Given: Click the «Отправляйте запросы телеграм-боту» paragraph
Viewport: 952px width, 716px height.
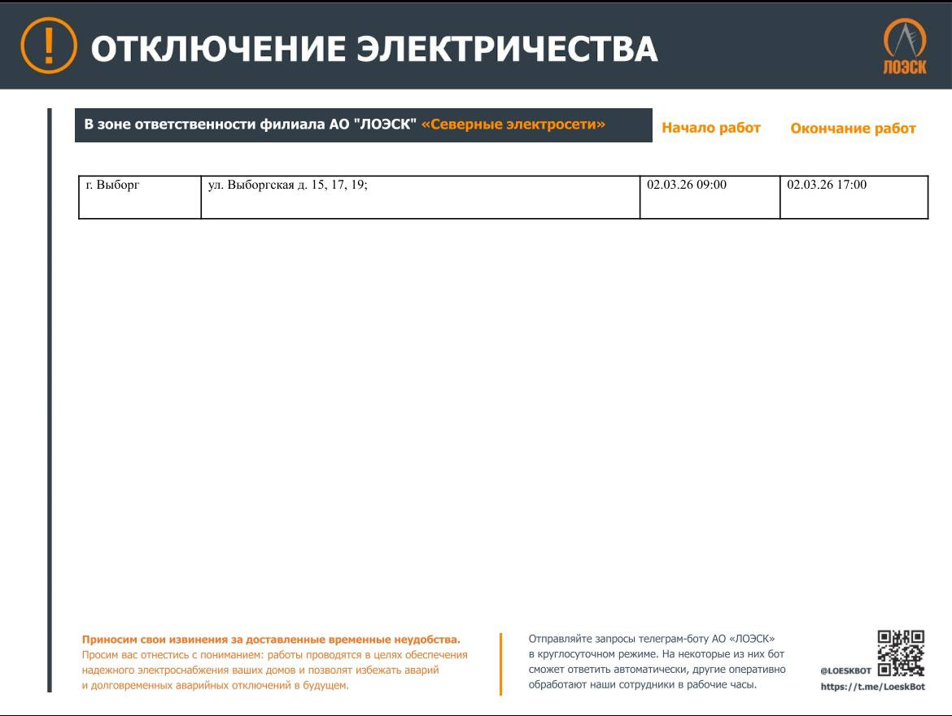Looking at the screenshot, I should click(652, 640).
